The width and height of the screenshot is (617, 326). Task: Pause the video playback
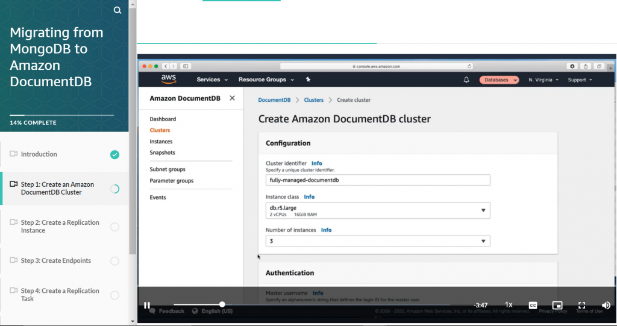coord(147,305)
